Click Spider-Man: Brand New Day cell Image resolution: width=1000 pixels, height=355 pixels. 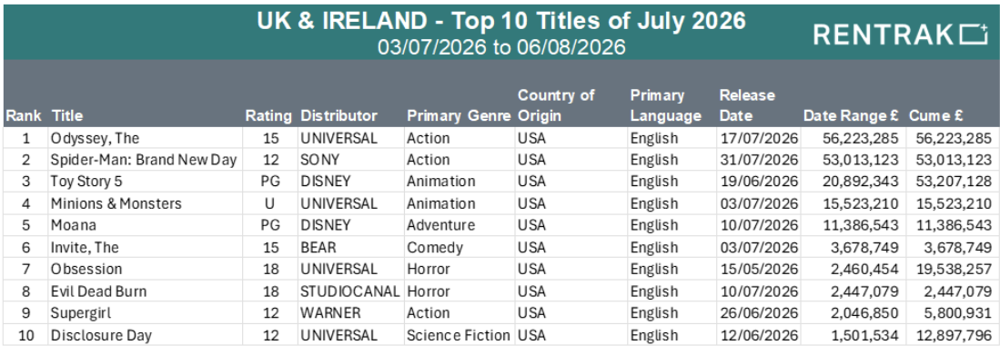146,160
